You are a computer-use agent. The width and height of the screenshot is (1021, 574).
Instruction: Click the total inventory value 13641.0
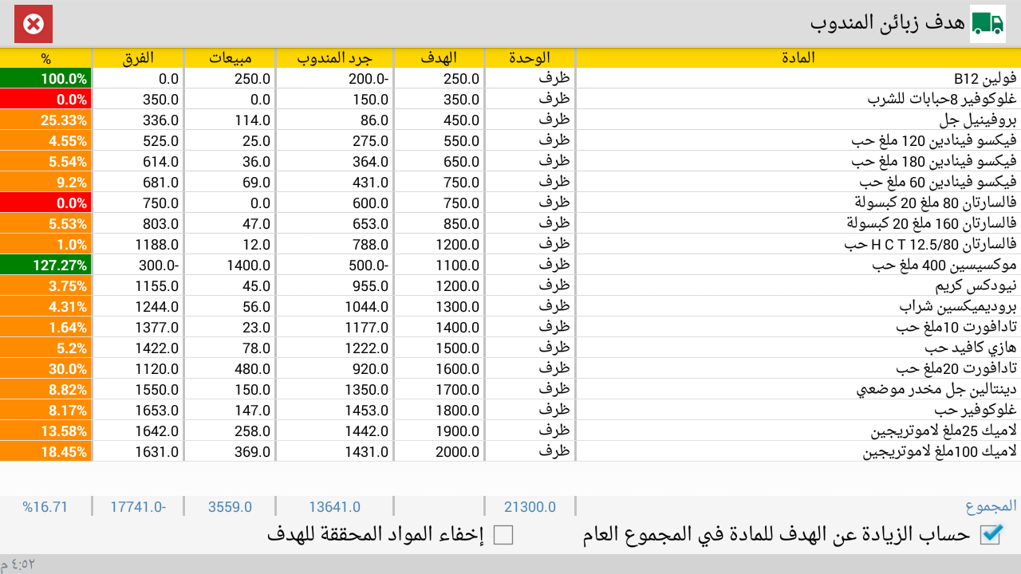[x=334, y=506]
